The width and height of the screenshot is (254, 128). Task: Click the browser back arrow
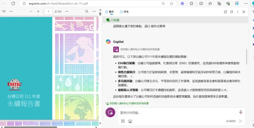(4, 3)
